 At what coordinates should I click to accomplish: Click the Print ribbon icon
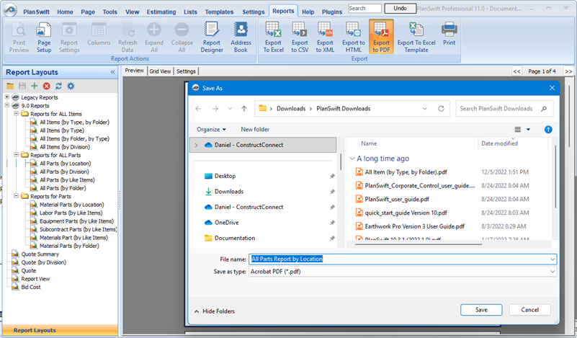pos(449,34)
